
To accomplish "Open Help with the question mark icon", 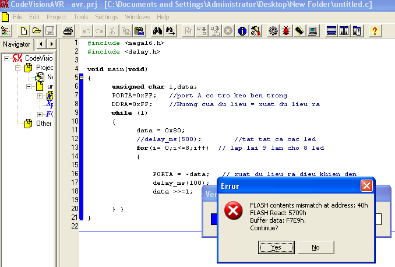I will click(x=375, y=31).
